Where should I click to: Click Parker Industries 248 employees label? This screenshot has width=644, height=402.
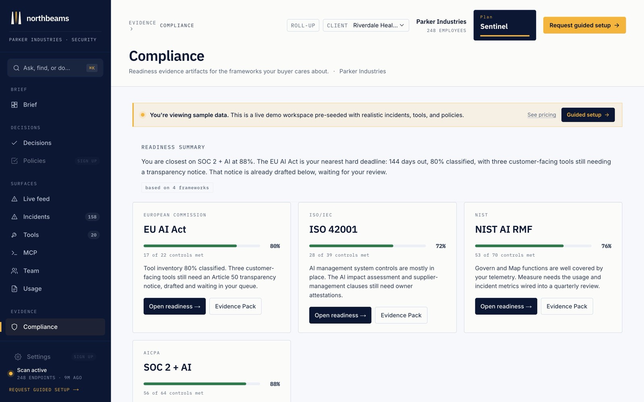click(x=441, y=26)
